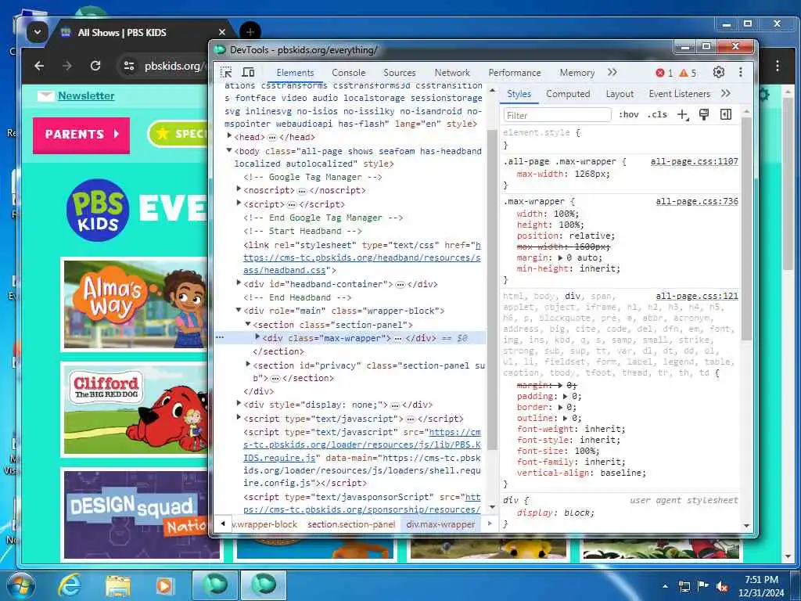Click section.section-panel breadcrumb
This screenshot has height=601, width=801.
[351, 524]
